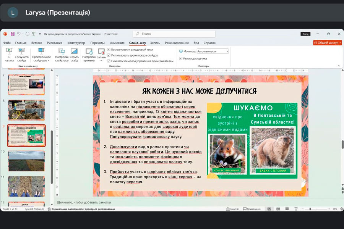Click the save icon in title bar

(x=12, y=34)
